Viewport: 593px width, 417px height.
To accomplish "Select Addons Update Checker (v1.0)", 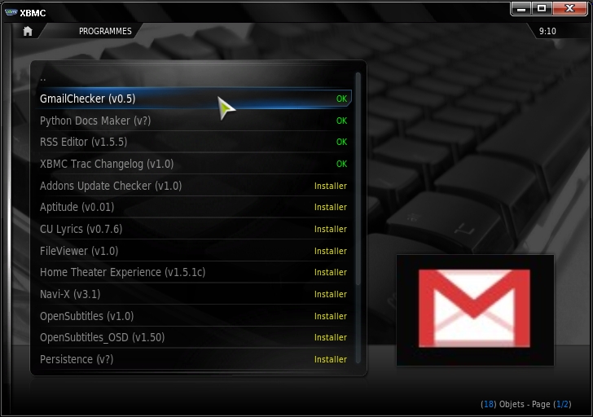I will pyautogui.click(x=194, y=186).
